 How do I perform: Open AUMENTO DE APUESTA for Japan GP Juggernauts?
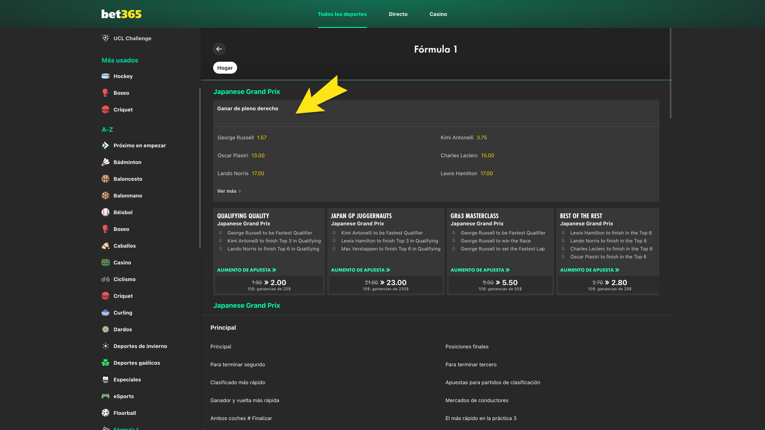[361, 270]
